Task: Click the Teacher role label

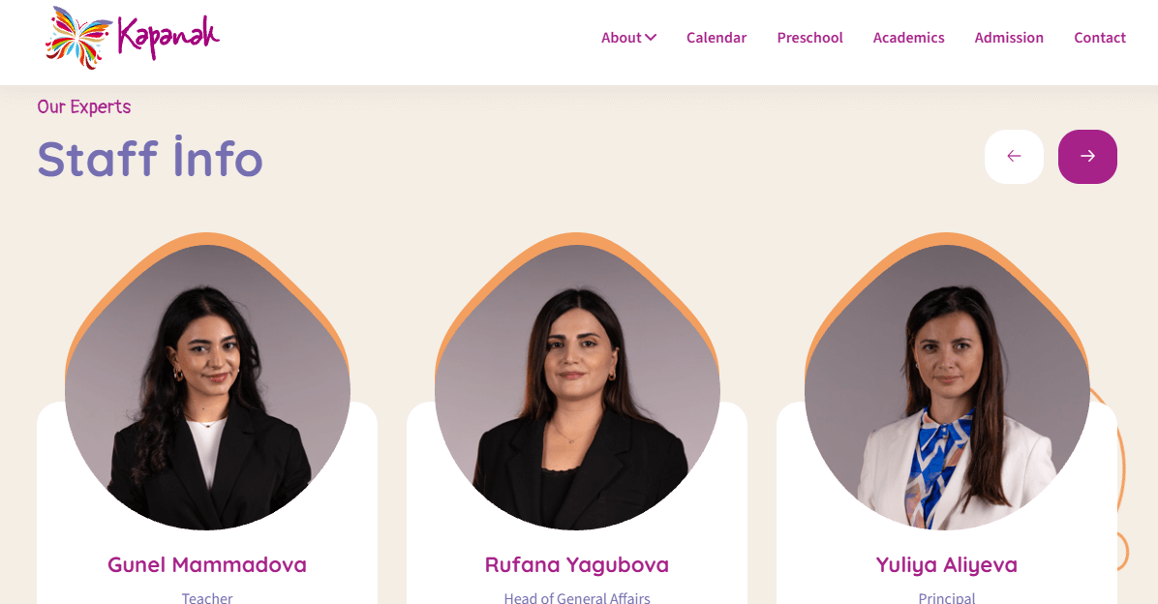Action: pyautogui.click(x=207, y=597)
